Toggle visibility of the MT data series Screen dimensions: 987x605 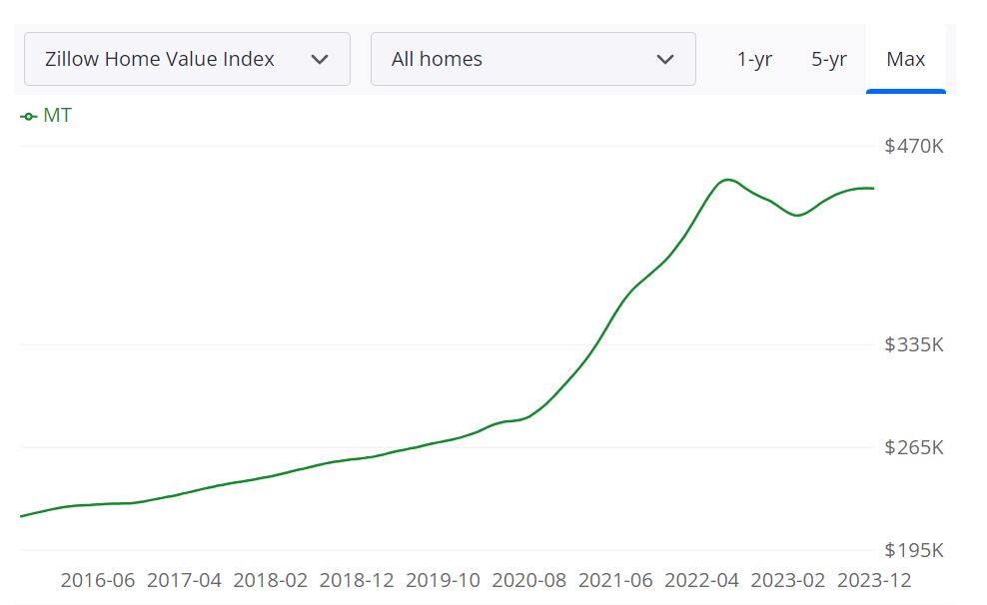pos(45,115)
